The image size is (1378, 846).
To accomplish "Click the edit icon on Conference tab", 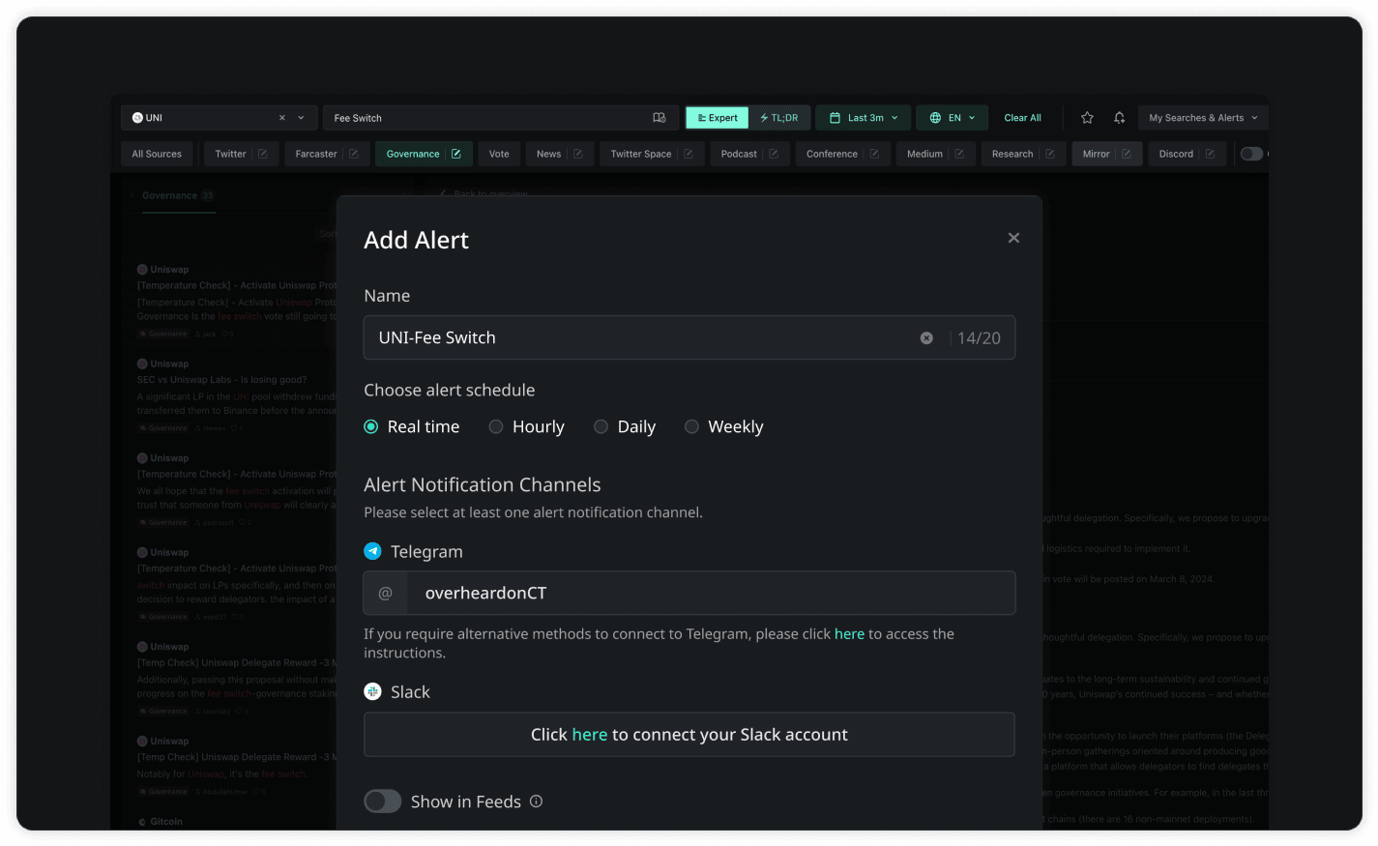I will (x=874, y=154).
